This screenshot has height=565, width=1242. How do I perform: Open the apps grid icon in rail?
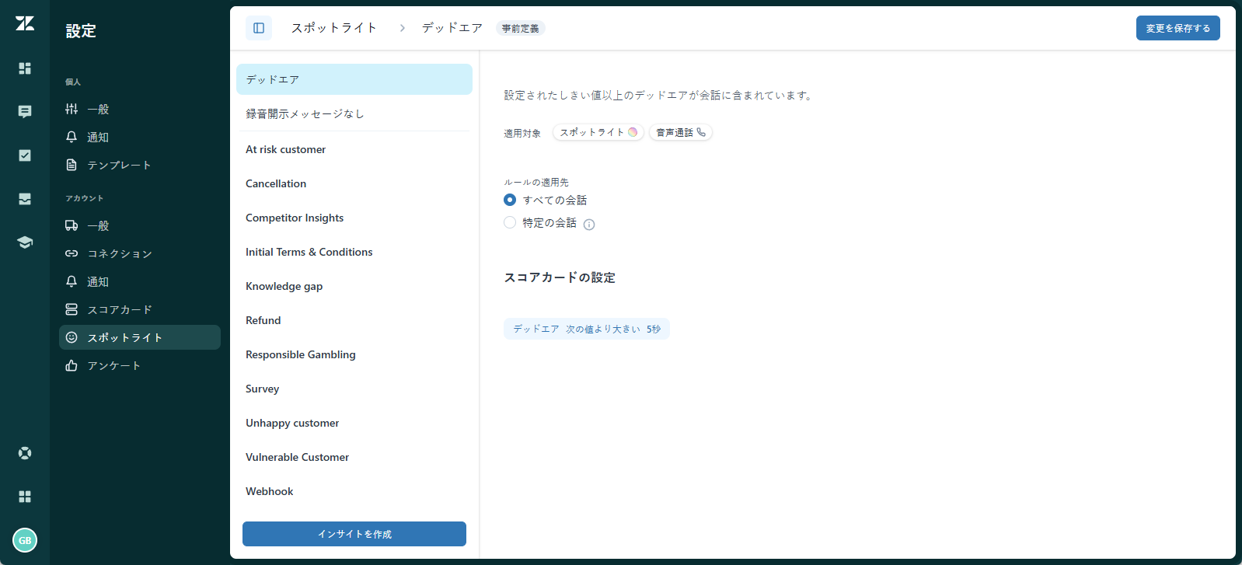pyautogui.click(x=25, y=497)
